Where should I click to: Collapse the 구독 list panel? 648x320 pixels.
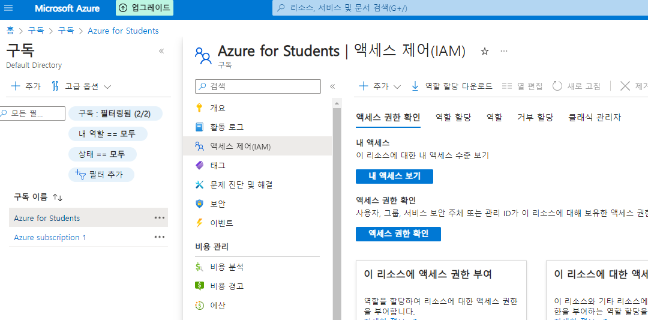pyautogui.click(x=161, y=51)
